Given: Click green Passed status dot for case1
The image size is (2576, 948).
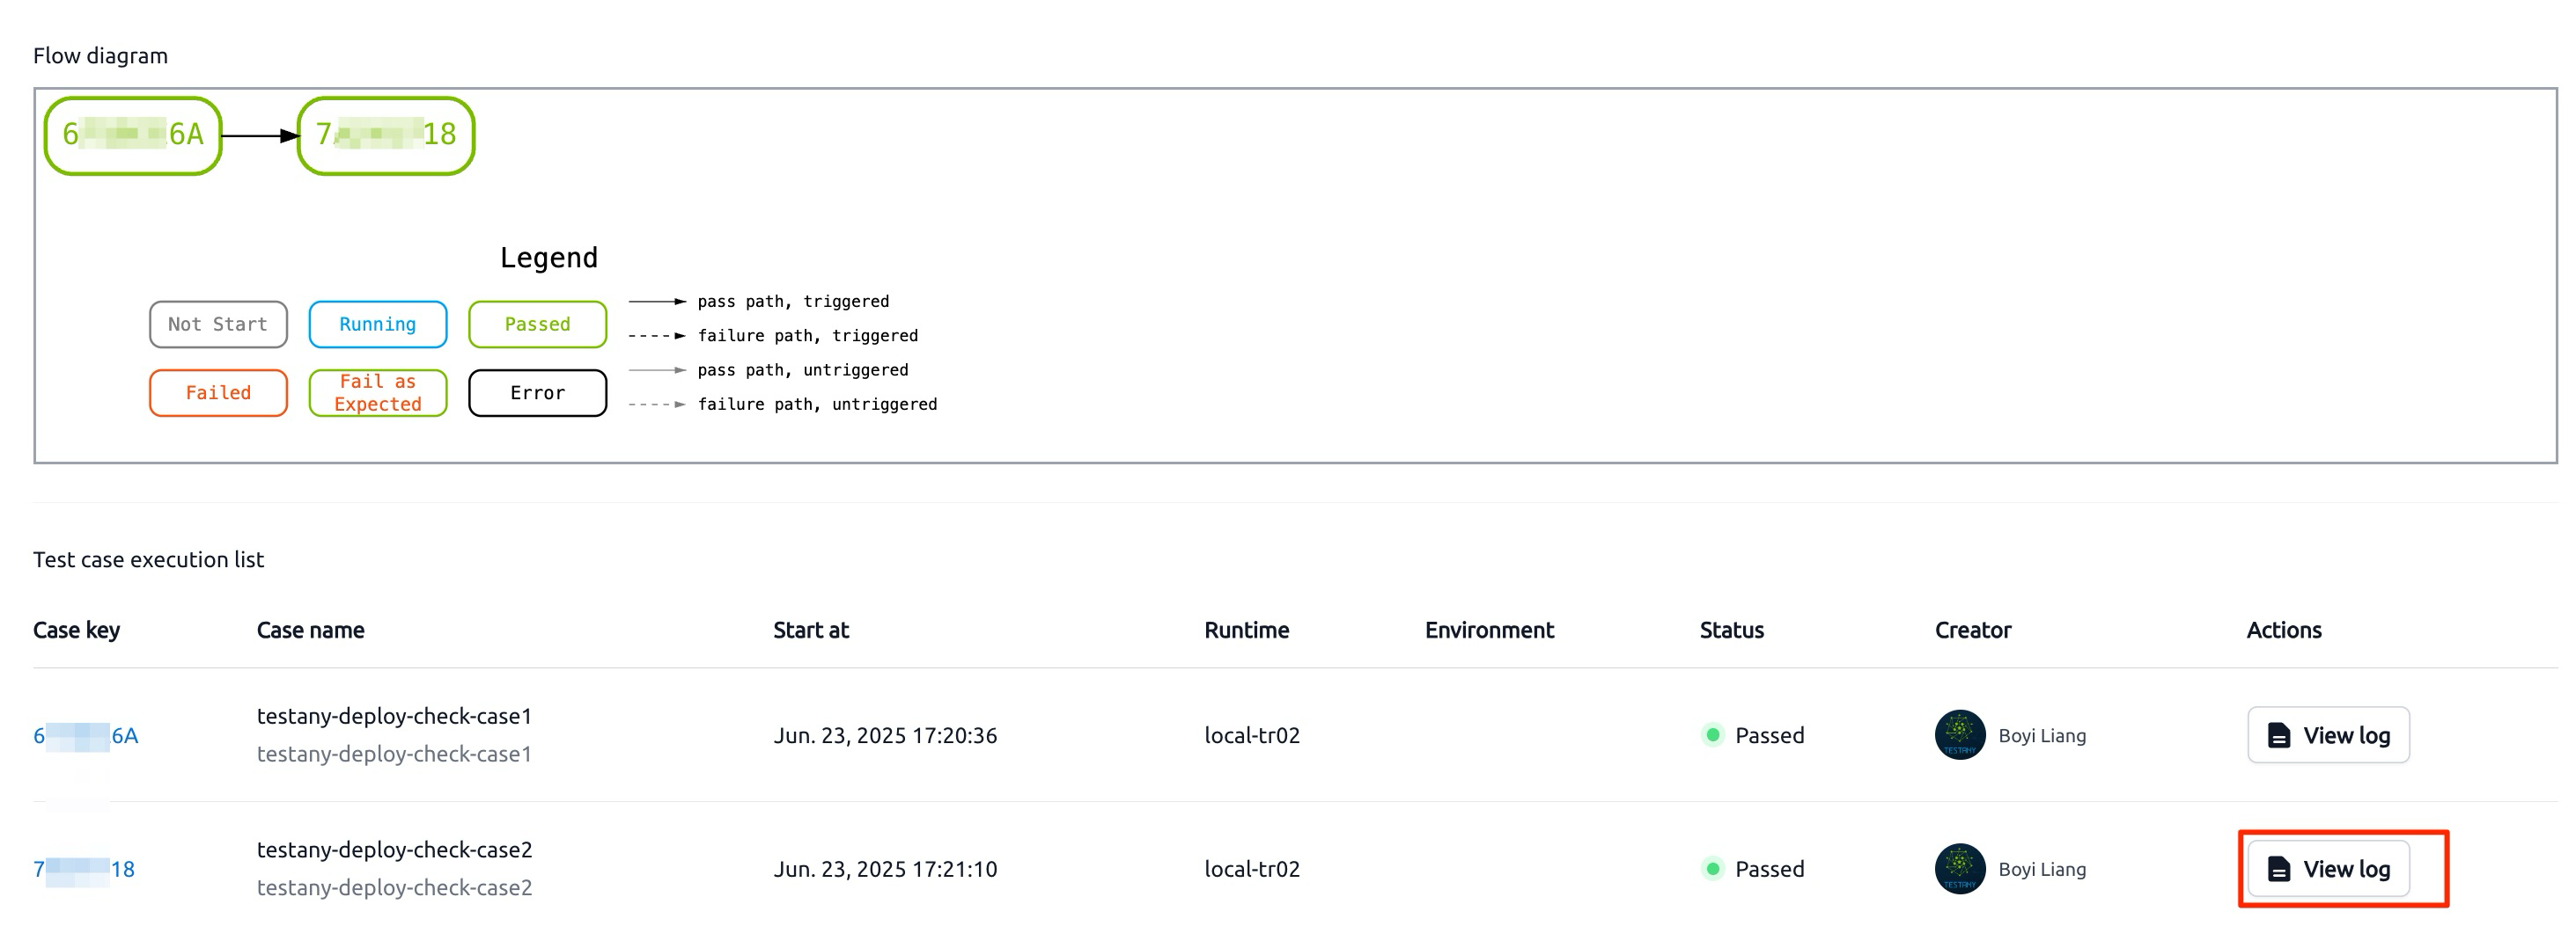Looking at the screenshot, I should click(x=1713, y=735).
